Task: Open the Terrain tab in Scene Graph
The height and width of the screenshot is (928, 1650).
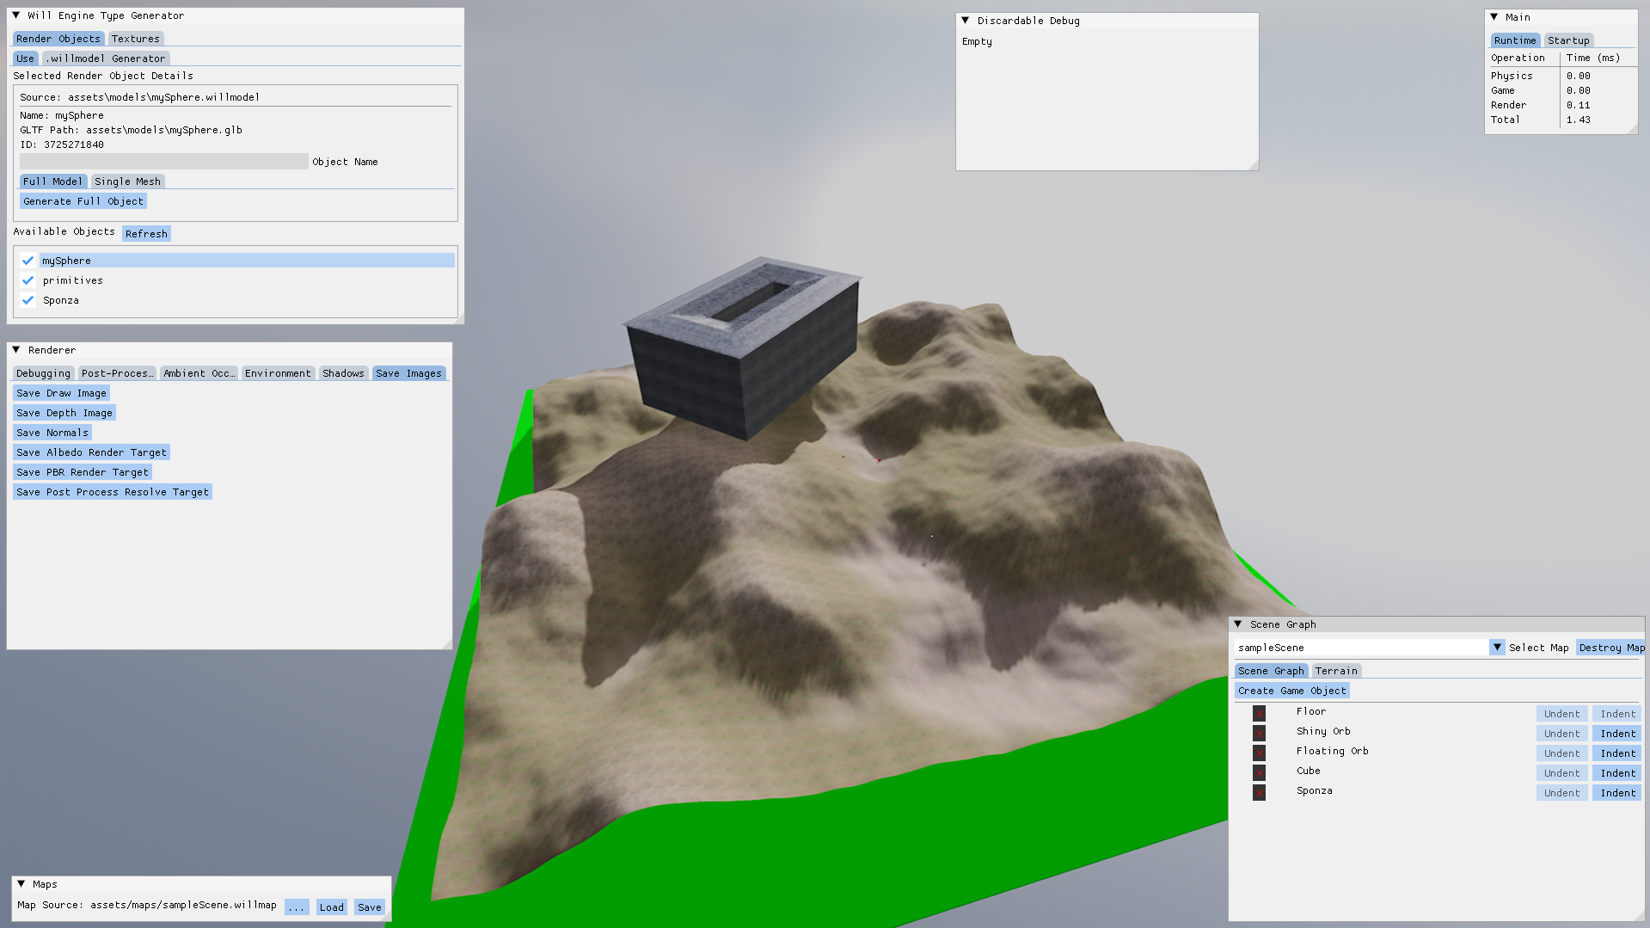Action: click(x=1336, y=670)
